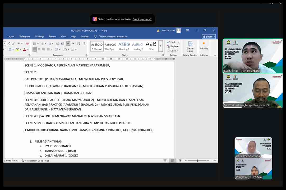The width and height of the screenshot is (286, 190).
Task: Open the "audio settings" link
Action: tap(142, 19)
